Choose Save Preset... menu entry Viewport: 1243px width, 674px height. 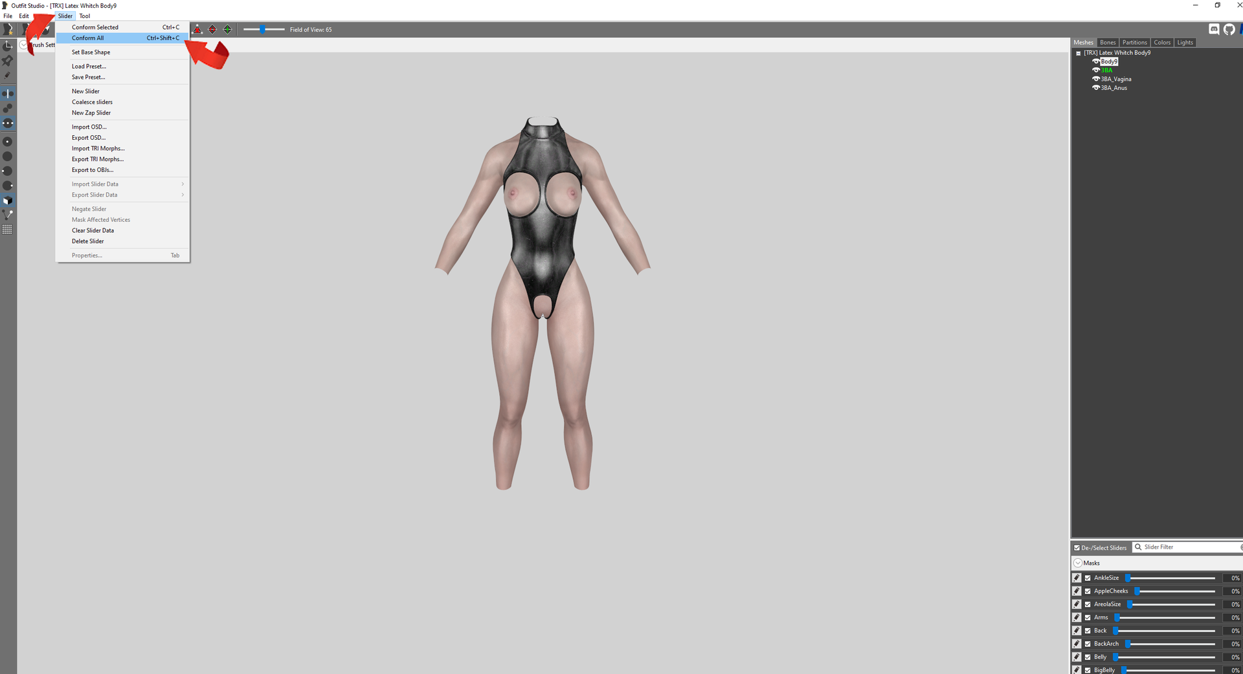click(x=122, y=77)
